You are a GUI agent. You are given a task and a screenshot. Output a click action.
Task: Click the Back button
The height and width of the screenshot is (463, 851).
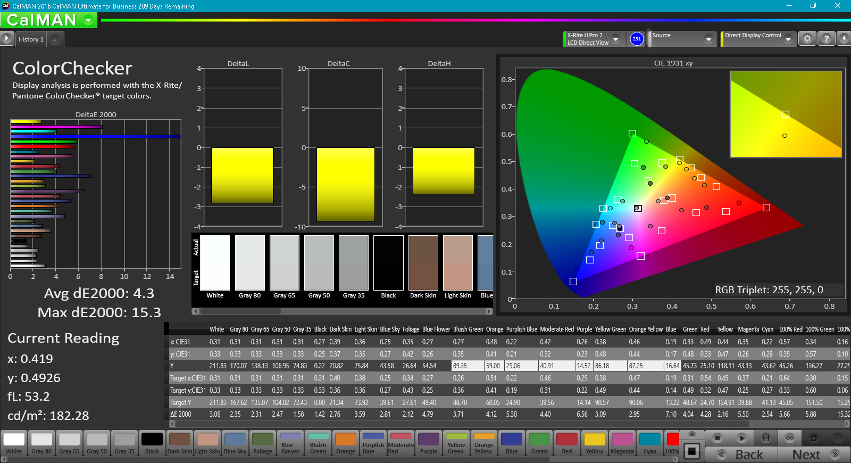(x=742, y=454)
